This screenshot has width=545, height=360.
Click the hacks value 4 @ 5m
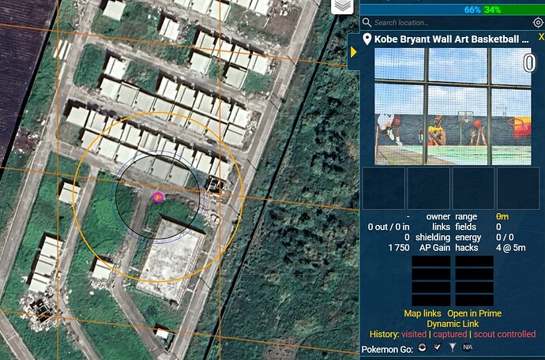[510, 248]
